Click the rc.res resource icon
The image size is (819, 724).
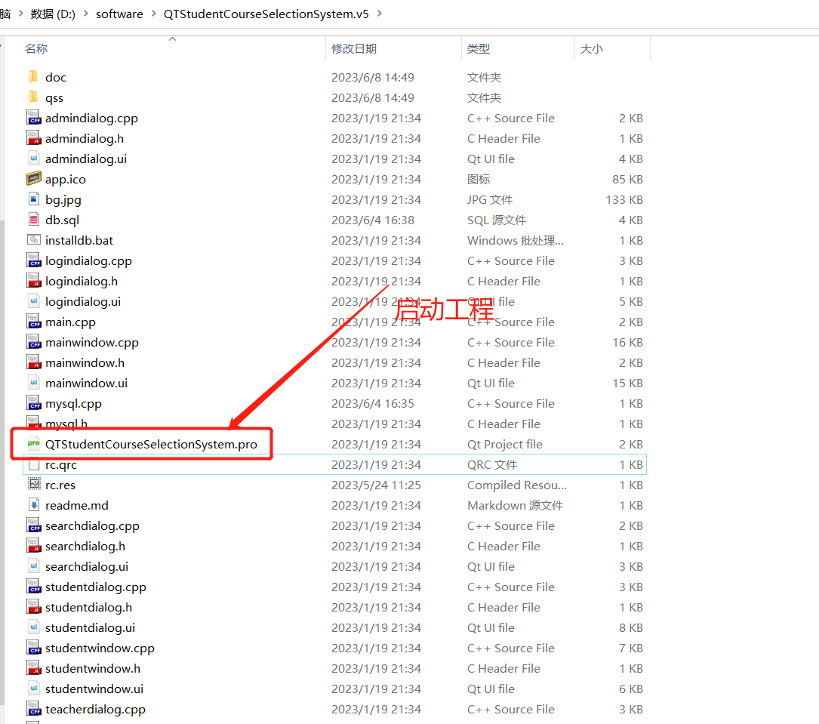pos(34,484)
